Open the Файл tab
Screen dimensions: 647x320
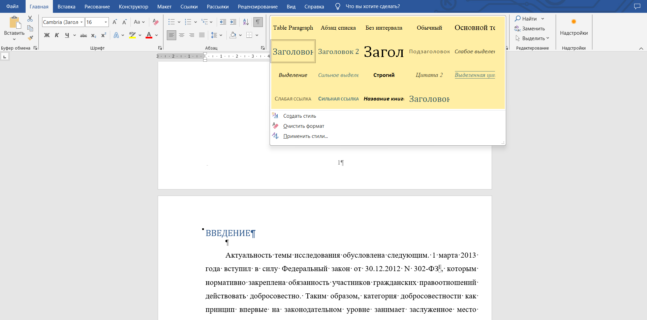click(x=12, y=6)
